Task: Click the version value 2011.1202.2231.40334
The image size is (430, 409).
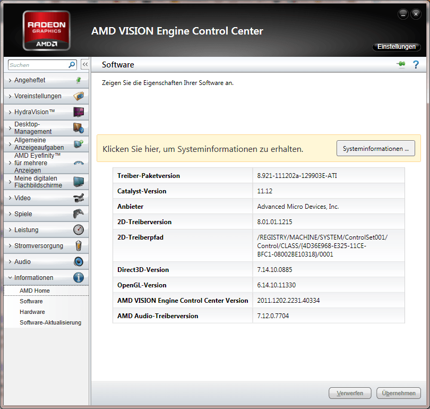Action: point(288,300)
